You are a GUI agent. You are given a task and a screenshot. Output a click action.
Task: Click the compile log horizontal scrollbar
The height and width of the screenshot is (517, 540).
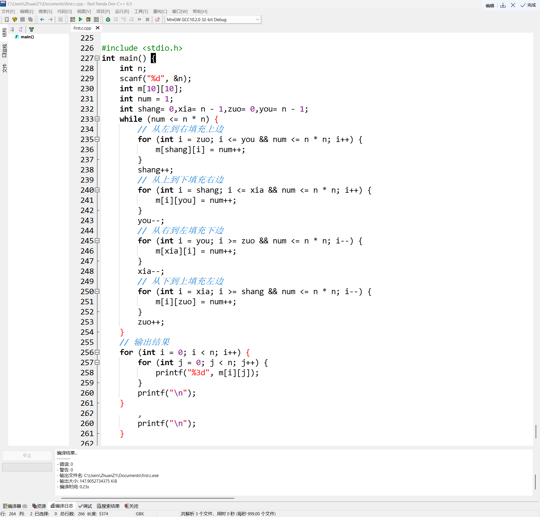[x=147, y=498]
